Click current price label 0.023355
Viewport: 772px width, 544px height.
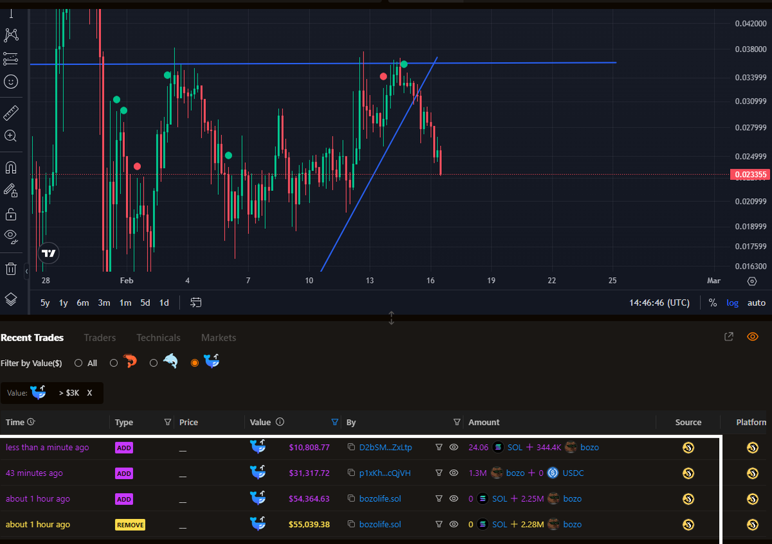pos(749,174)
